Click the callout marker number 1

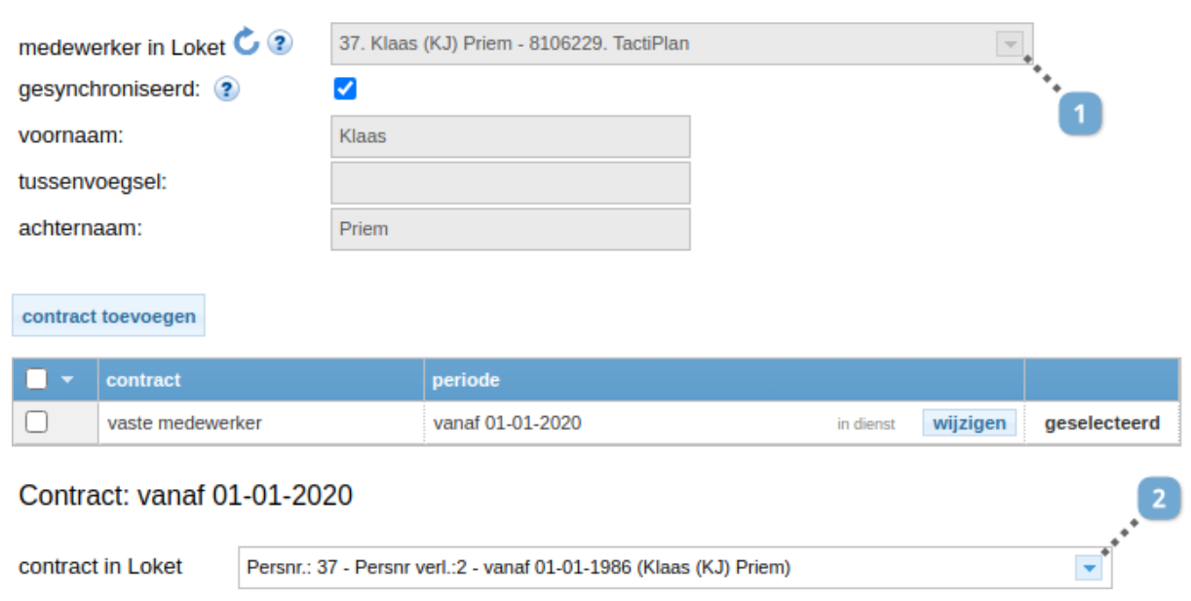[x=1080, y=115]
